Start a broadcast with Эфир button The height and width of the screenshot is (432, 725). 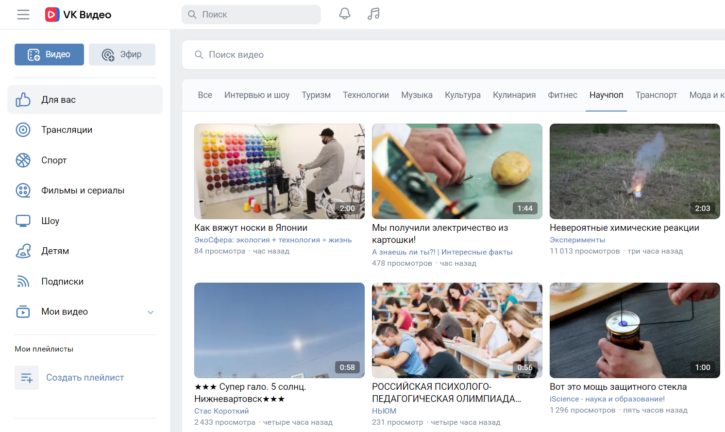122,54
